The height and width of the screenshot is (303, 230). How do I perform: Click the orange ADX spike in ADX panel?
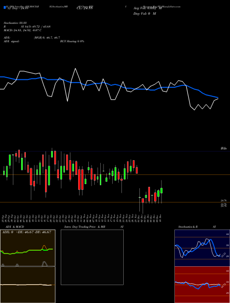coord(44,247)
